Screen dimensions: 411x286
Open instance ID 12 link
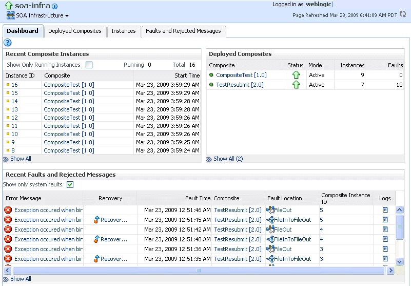(x=15, y=118)
